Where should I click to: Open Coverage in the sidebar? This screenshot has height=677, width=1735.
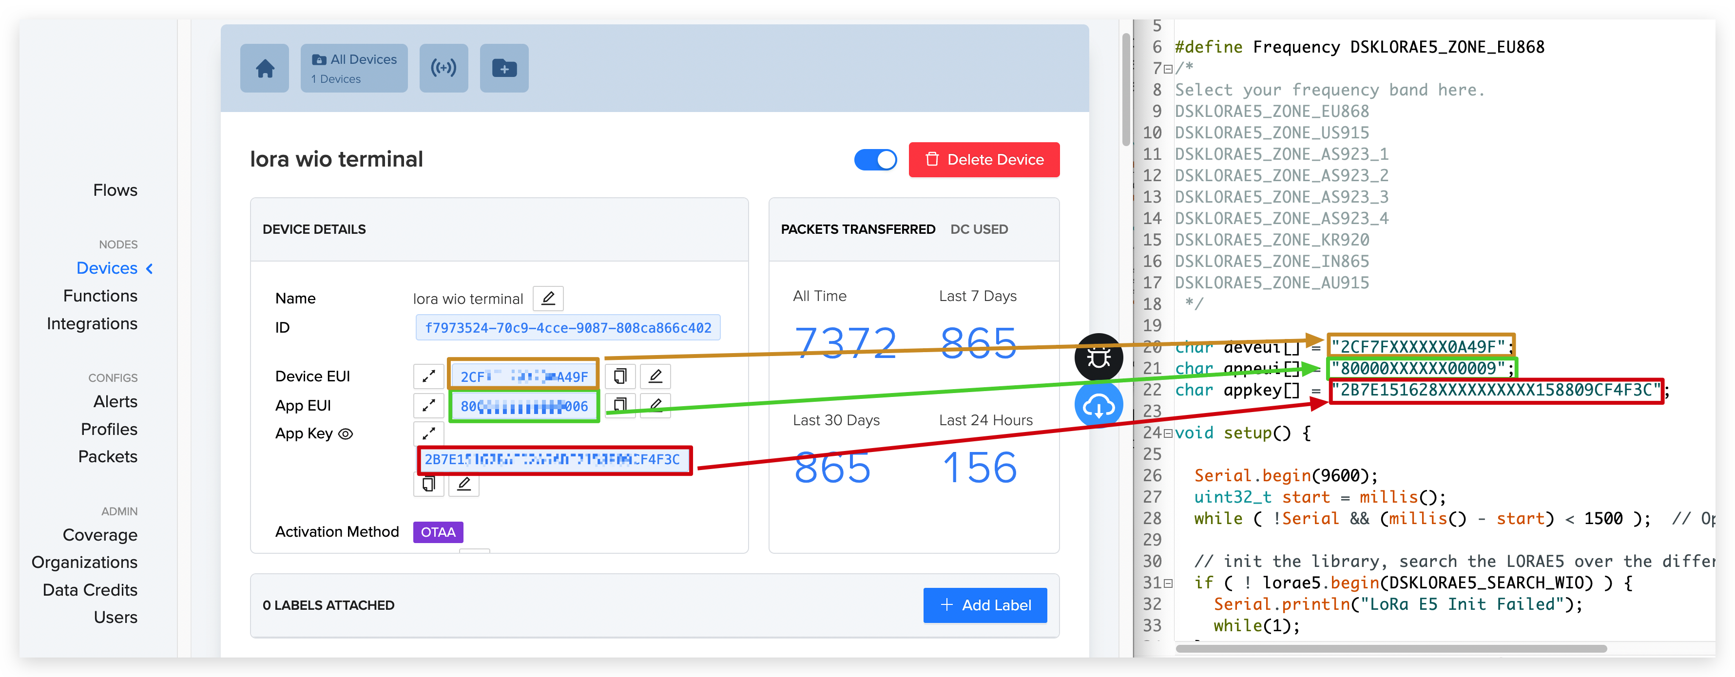(x=100, y=535)
